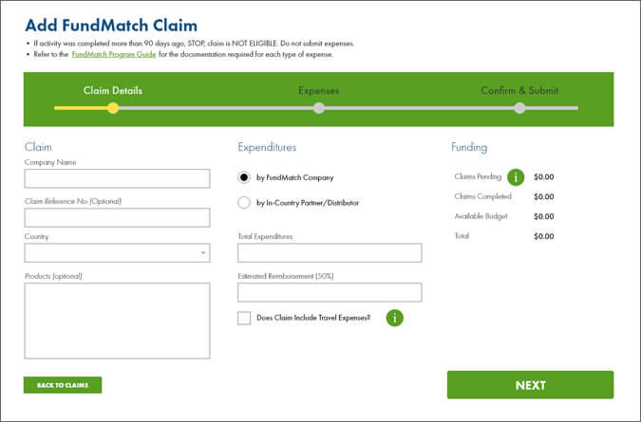
Task: Click the Expenses progress step marker
Action: click(318, 108)
